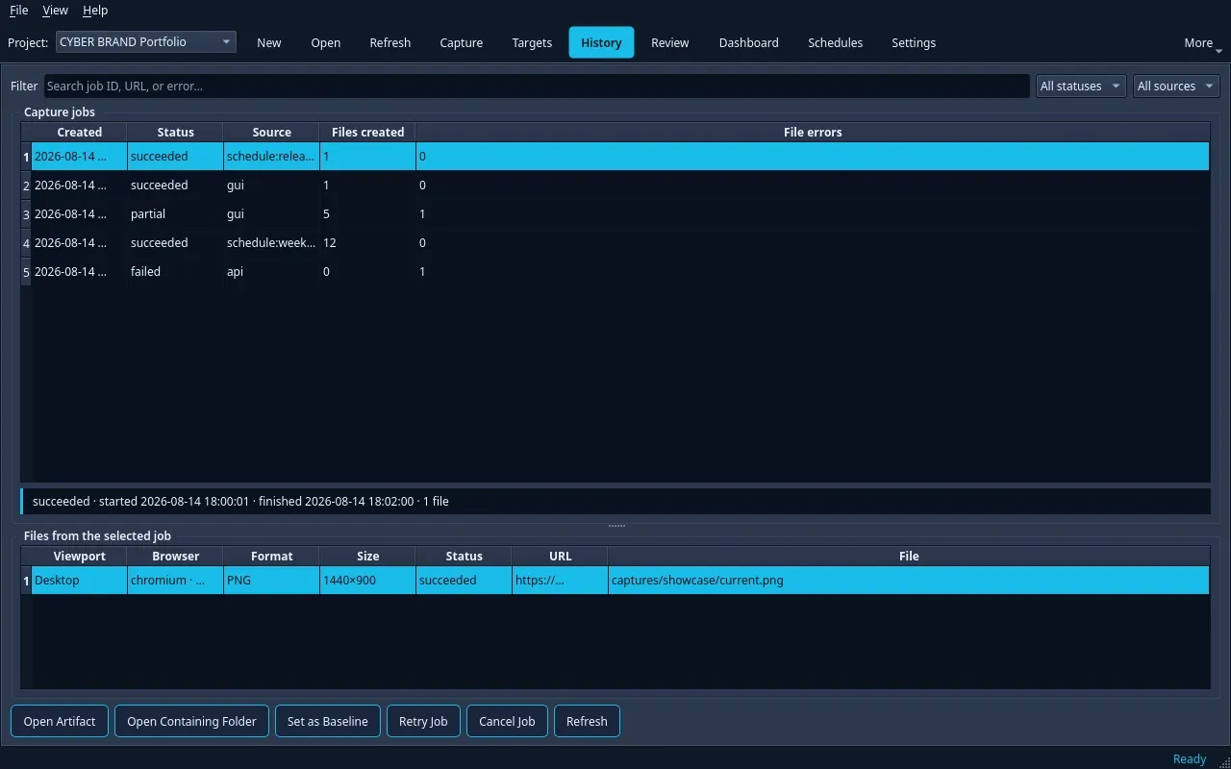Switch to the Capture tab
The height and width of the screenshot is (769, 1231).
(462, 42)
